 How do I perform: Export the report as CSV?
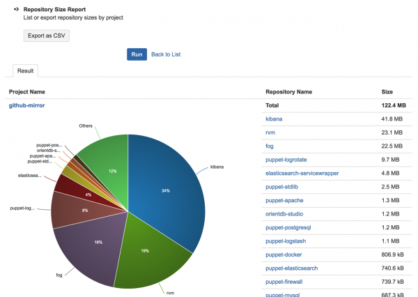tap(47, 36)
